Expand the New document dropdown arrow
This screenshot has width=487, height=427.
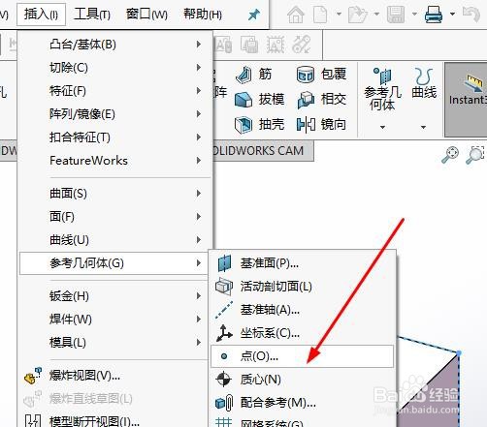coord(339,14)
